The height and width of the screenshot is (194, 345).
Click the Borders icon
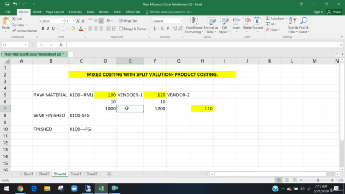pyautogui.click(x=63, y=29)
